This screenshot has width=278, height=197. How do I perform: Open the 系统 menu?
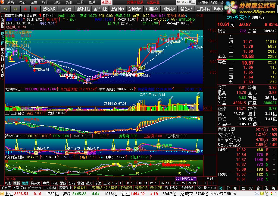click(11, 2)
